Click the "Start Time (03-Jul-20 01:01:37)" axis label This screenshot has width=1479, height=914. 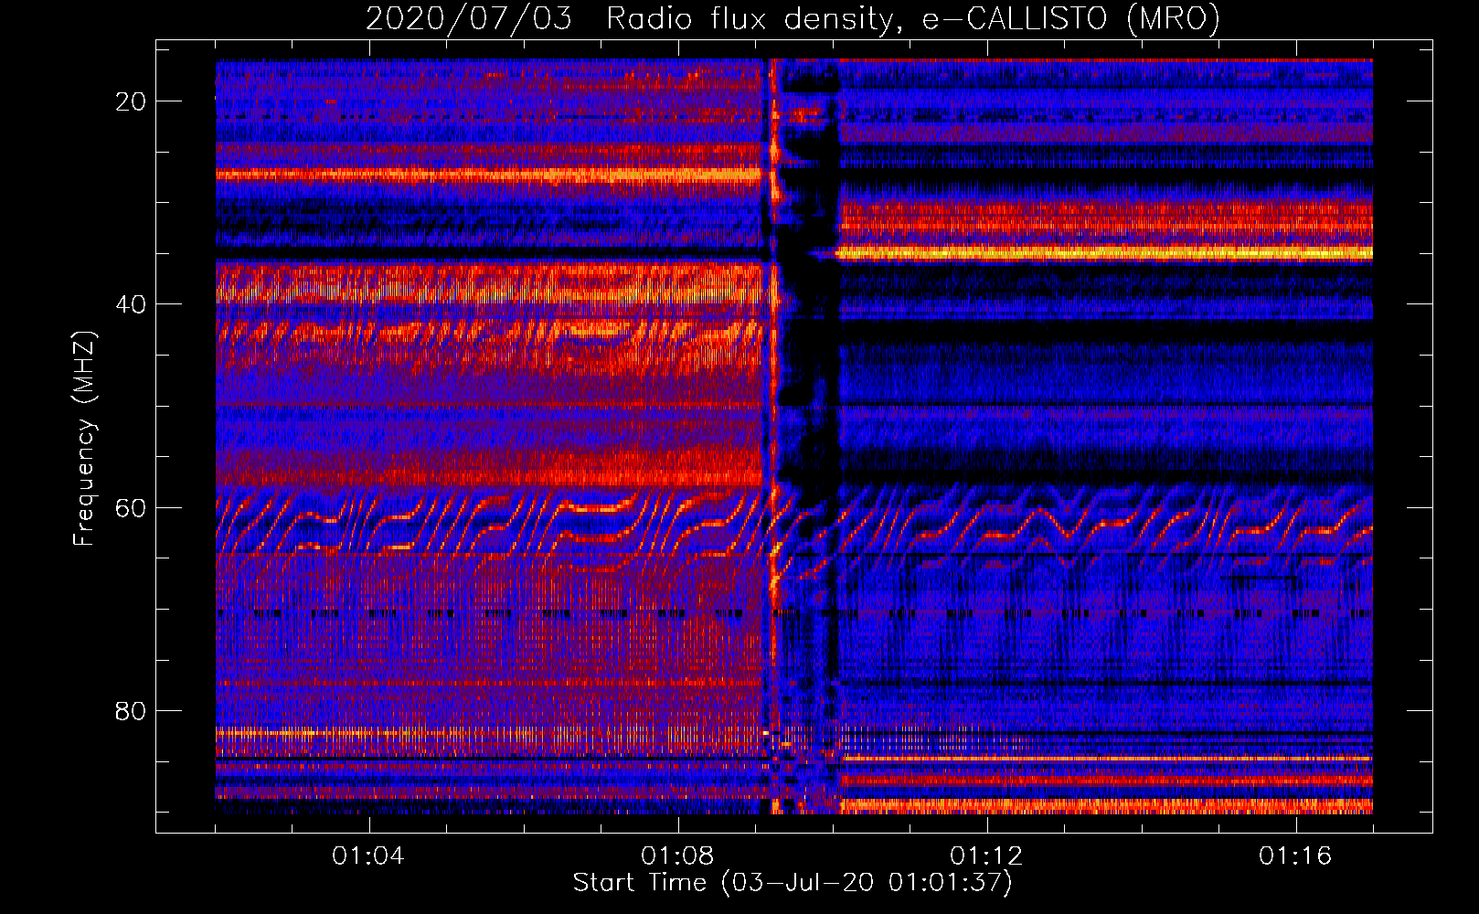pyautogui.click(x=793, y=883)
